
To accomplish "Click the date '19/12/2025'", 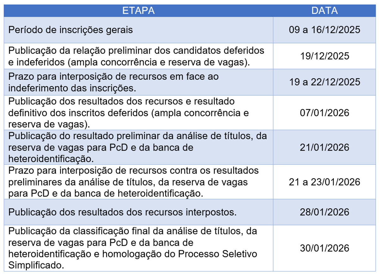I will click(324, 56).
